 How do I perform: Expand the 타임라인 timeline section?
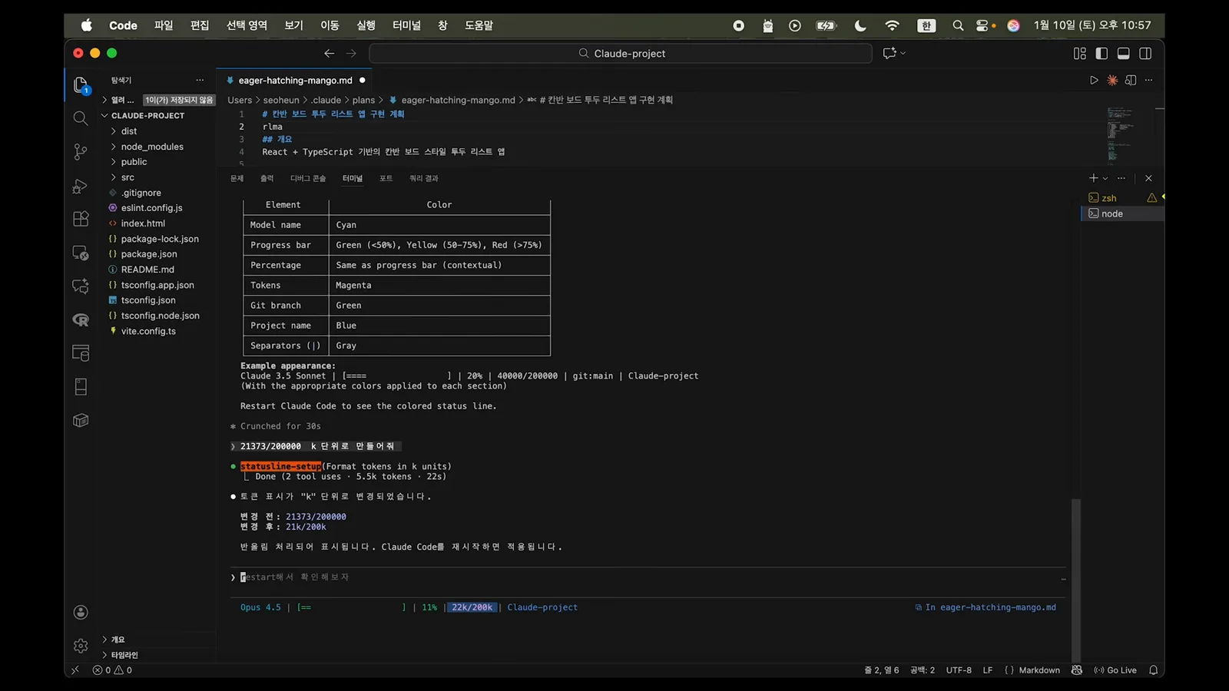(121, 655)
